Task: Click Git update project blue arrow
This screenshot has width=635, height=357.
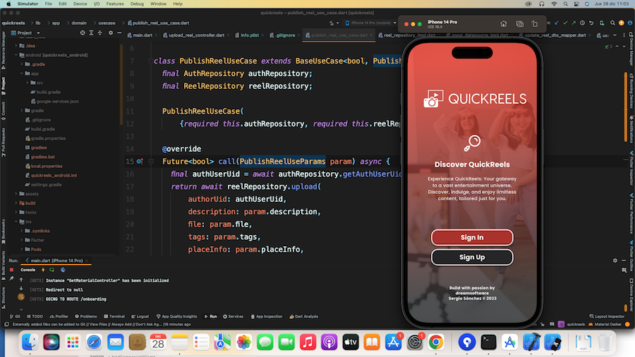Action: tap(557, 23)
